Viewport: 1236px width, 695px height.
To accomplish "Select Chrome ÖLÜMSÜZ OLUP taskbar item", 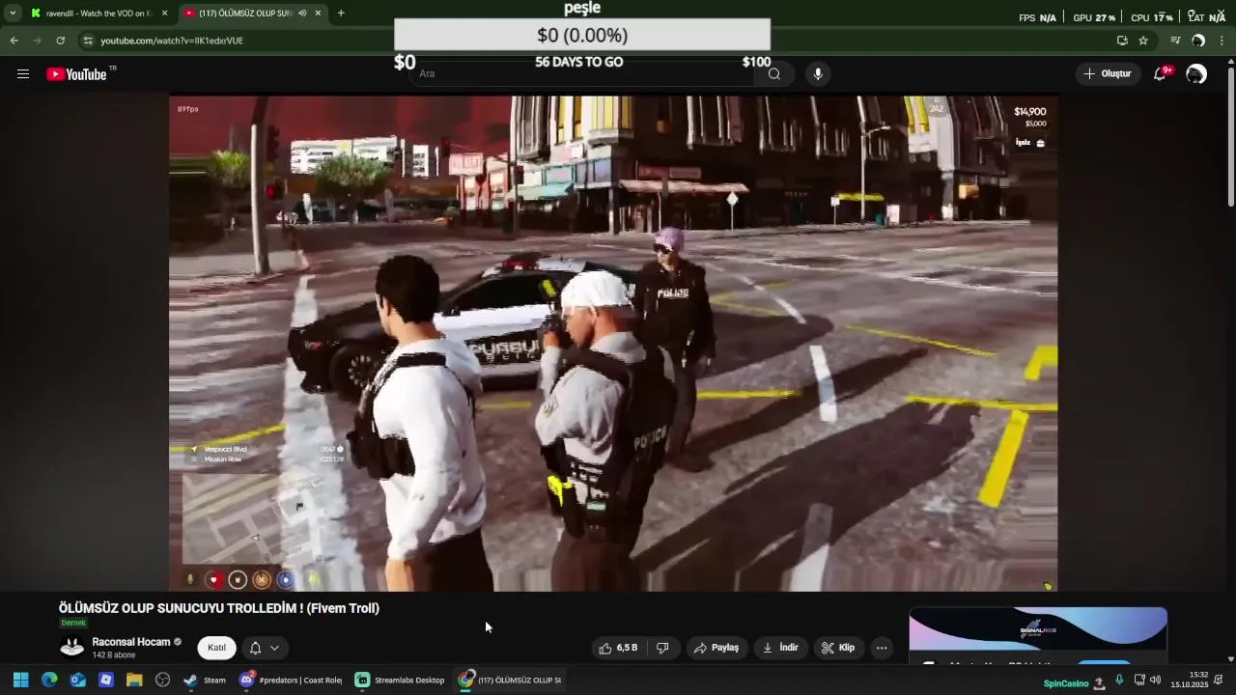I will coord(510,680).
